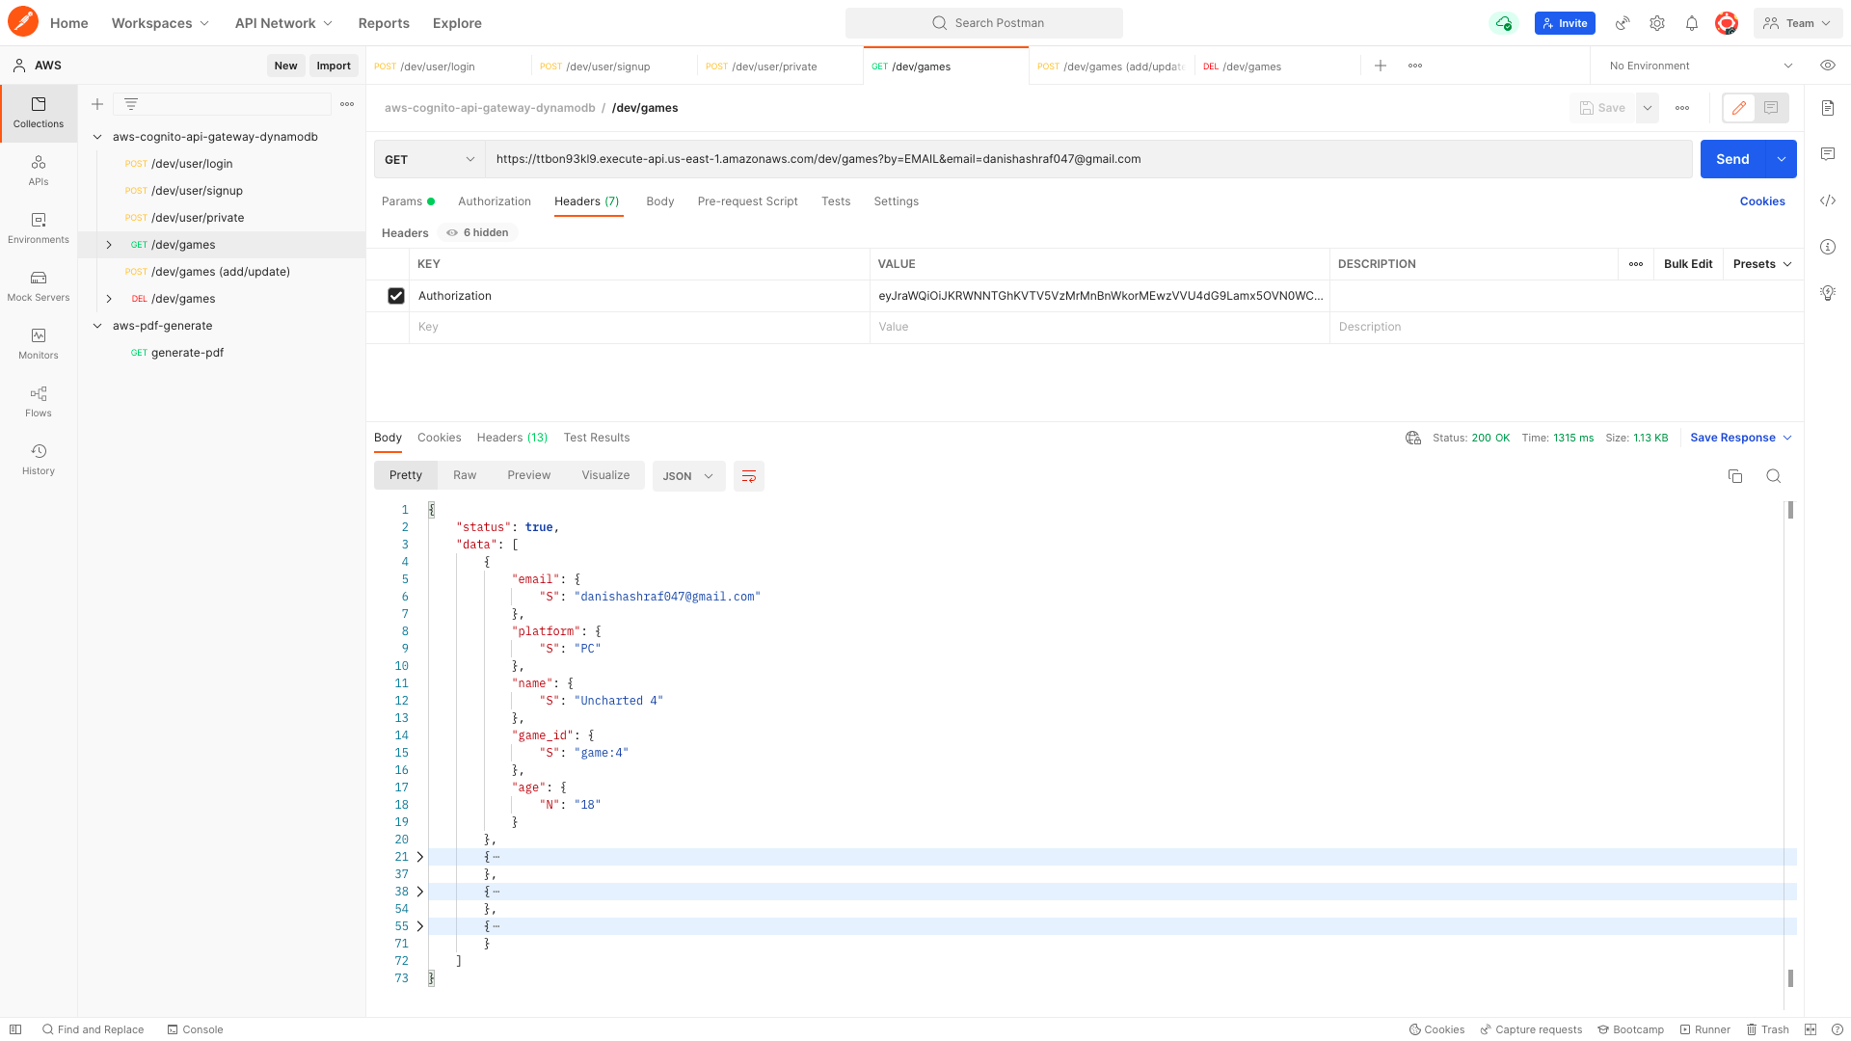Search in response using the magnifier icon

pyautogui.click(x=1773, y=476)
